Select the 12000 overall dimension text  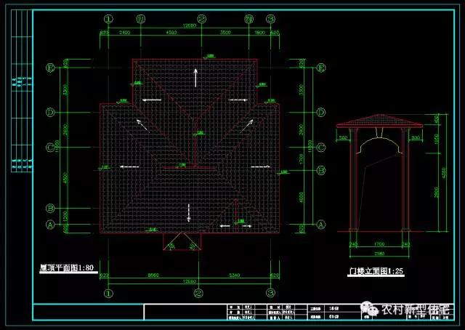click(190, 25)
